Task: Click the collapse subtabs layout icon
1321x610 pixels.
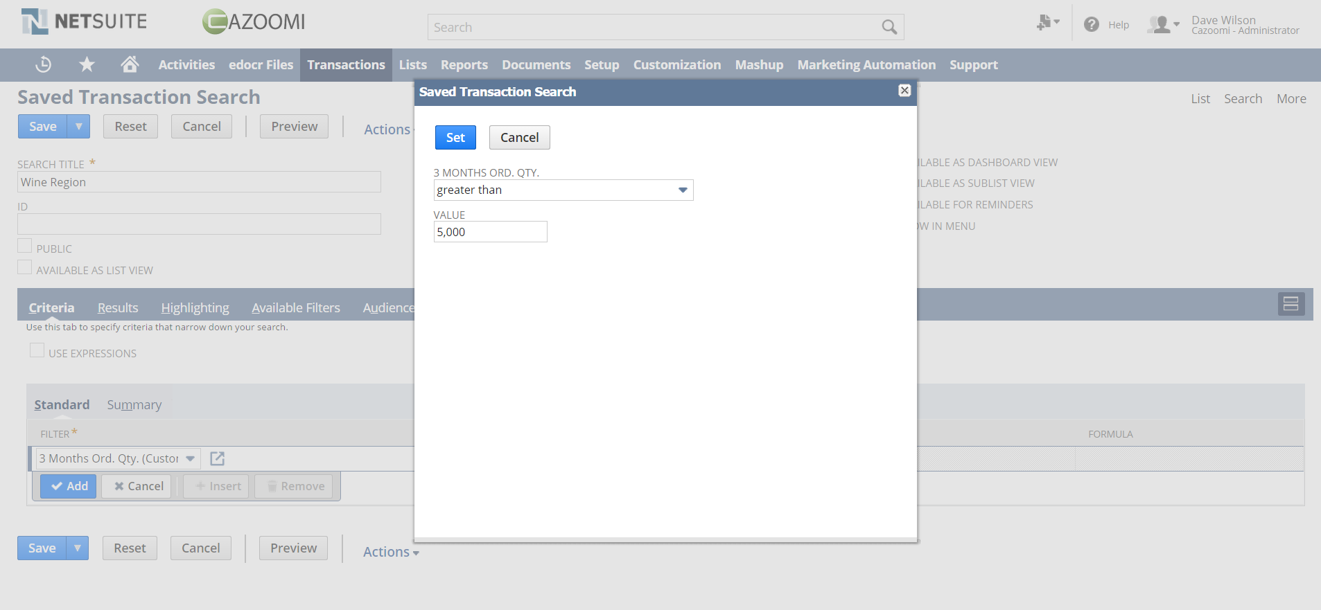Action: [x=1291, y=304]
